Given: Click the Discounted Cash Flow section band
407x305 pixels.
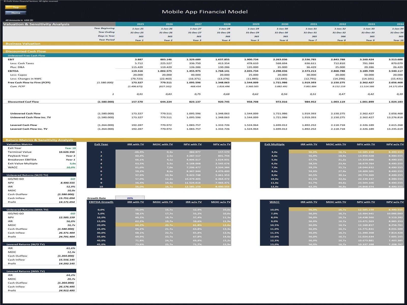Looking at the screenshot, I should (x=26, y=51).
